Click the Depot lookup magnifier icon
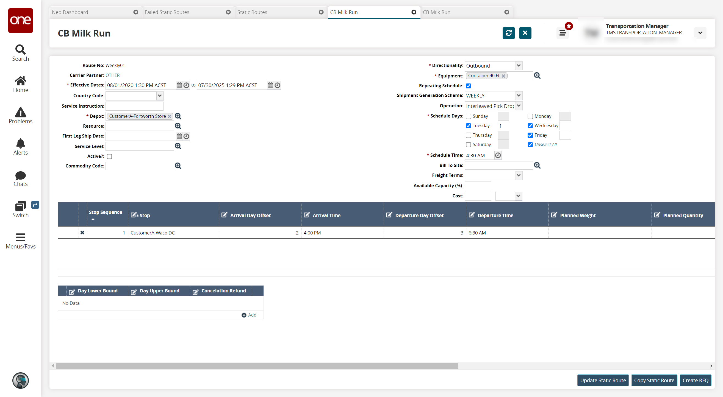This screenshot has width=723, height=397. (178, 116)
